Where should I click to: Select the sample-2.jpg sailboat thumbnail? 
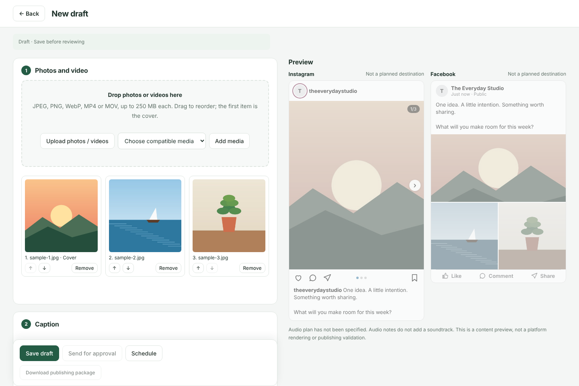[145, 216]
